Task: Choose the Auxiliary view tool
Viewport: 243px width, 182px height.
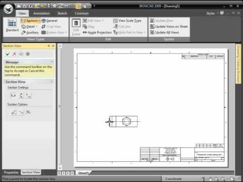Action: (x=30, y=32)
